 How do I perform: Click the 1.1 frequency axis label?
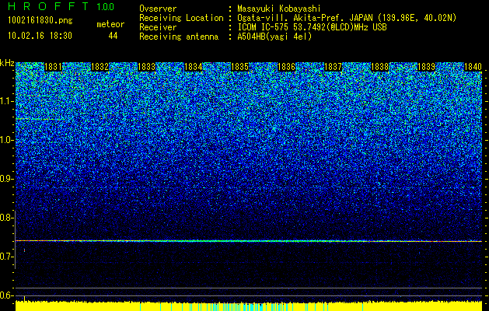6,101
